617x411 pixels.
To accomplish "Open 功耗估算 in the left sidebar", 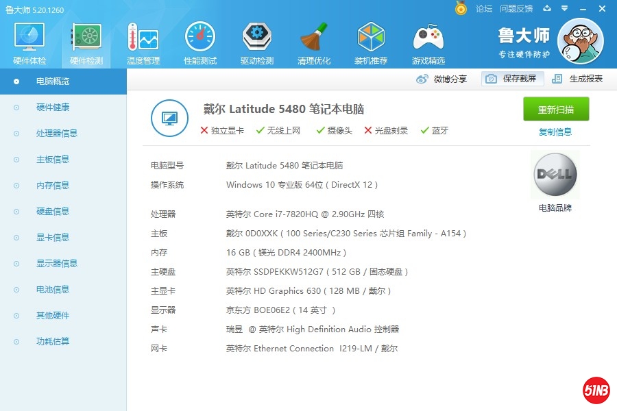I will (x=52, y=342).
